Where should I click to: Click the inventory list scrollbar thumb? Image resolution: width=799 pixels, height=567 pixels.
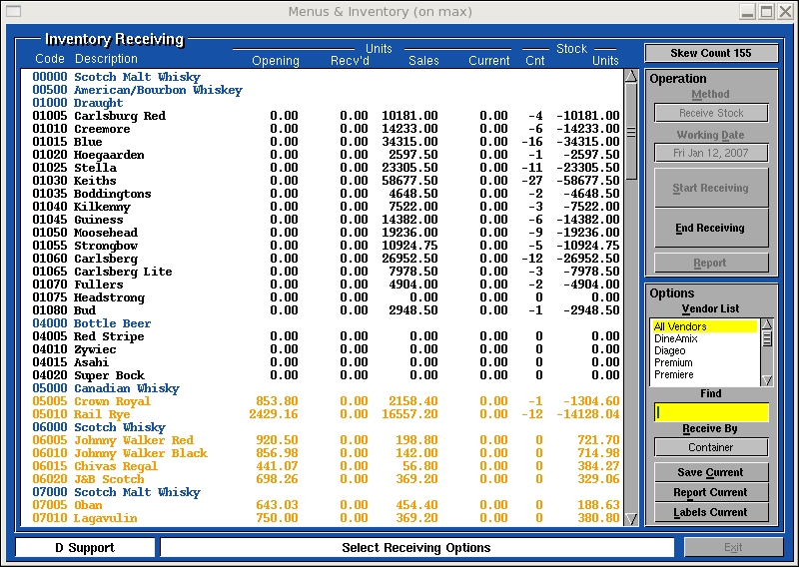point(631,132)
